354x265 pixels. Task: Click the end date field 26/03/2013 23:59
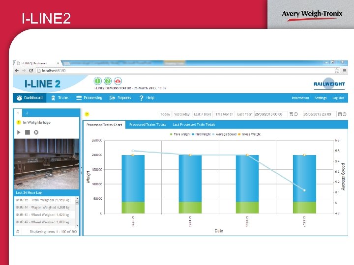coord(319,114)
